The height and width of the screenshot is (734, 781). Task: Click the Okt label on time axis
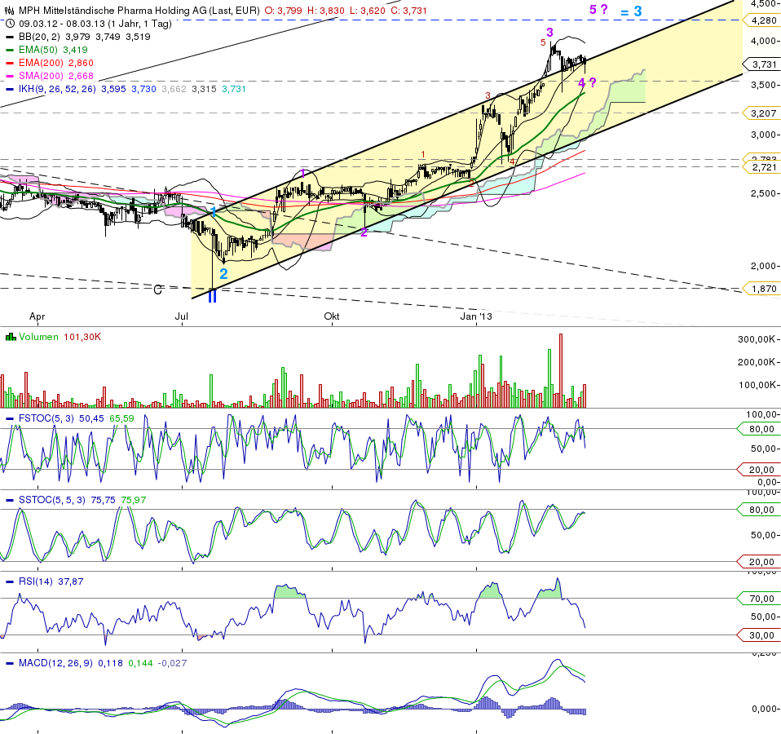331,314
